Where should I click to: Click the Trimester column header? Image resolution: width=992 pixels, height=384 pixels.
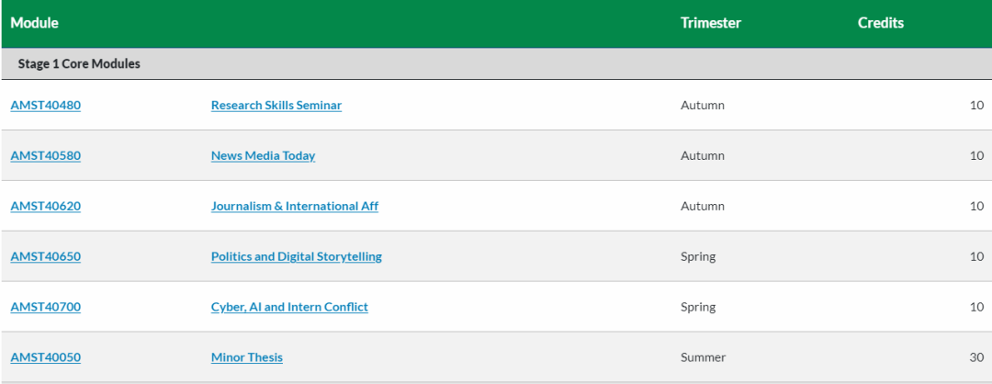click(710, 23)
